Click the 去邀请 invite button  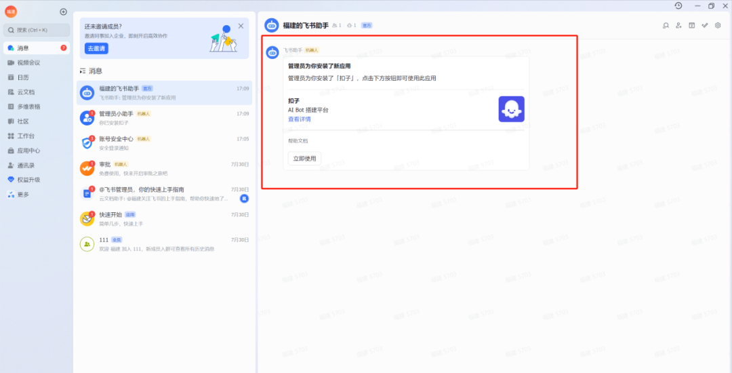tap(96, 48)
